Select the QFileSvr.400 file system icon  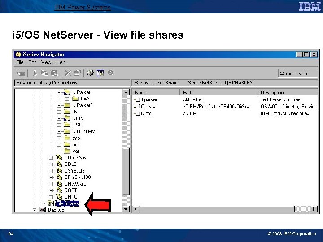(59, 177)
